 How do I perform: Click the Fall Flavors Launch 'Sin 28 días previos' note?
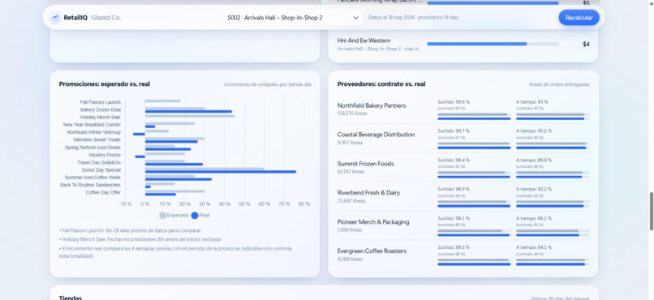coord(130,230)
